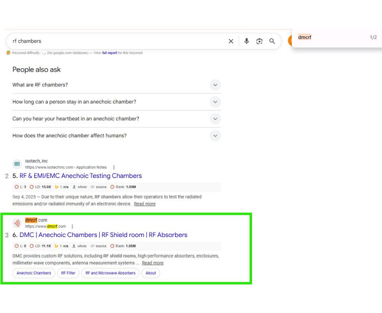Open search by image camera icon
This screenshot has width=382, height=313.
tap(259, 41)
